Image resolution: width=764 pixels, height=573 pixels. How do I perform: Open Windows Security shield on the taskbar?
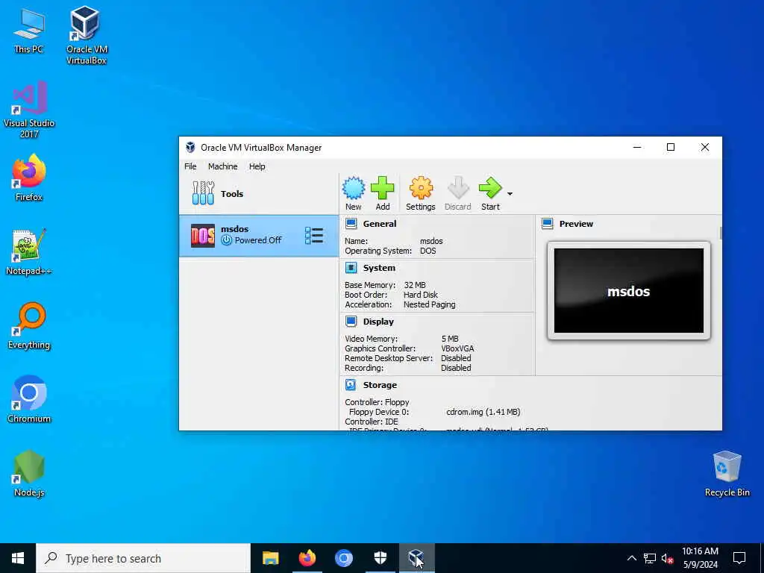pyautogui.click(x=380, y=558)
